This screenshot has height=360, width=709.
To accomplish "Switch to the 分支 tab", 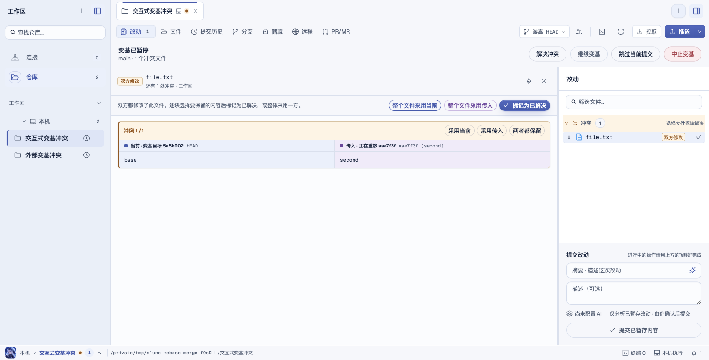I will [x=242, y=32].
